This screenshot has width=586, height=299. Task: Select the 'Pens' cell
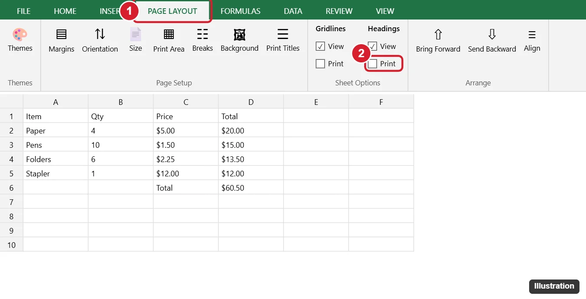(x=56, y=145)
